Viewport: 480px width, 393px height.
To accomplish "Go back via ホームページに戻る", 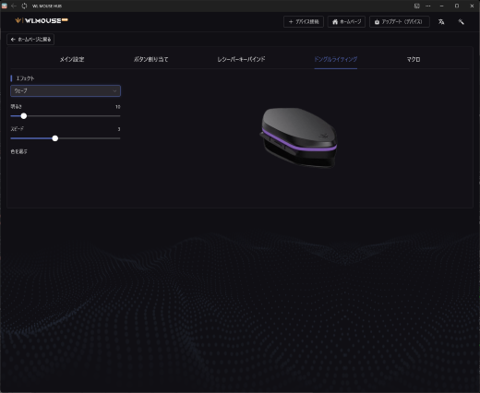I will 30,40.
